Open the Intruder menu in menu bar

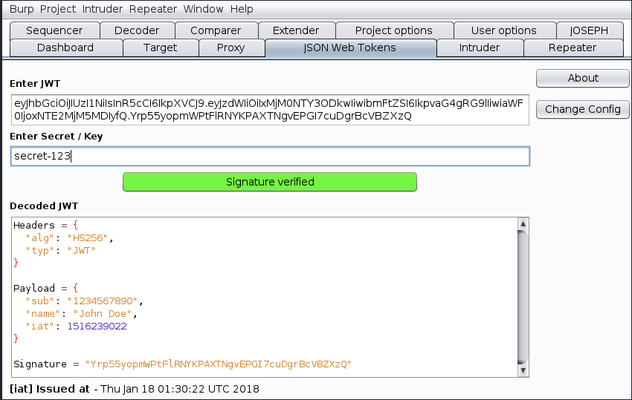(103, 9)
